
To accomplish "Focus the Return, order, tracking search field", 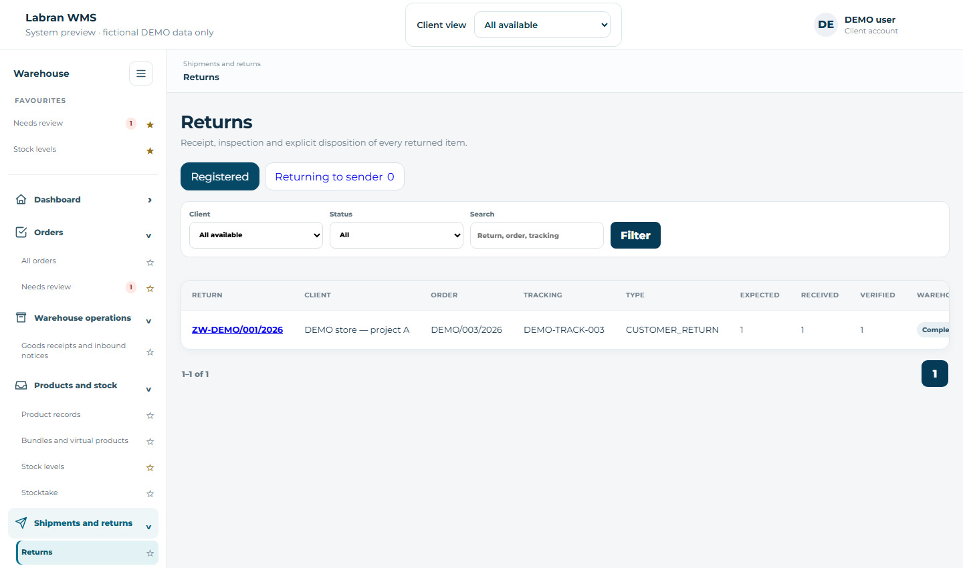I will click(x=537, y=235).
